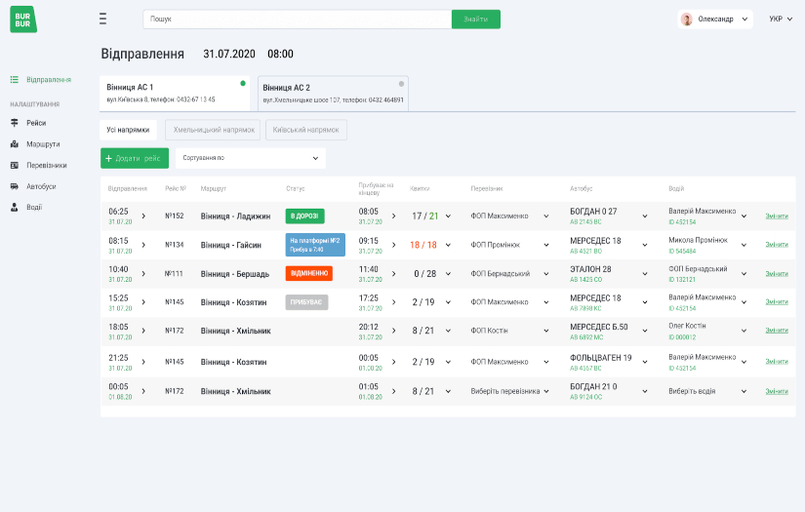
Task: Click green status dot on Вінниця АС 1
Action: 243,83
